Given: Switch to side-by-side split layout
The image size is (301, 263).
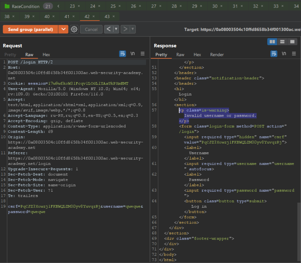Looking at the screenshot, I should coord(272,42).
